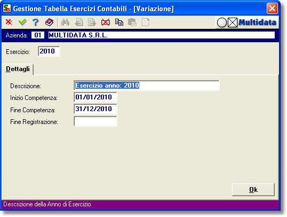Click the paste clipboard toolbar icon
Screen dimensions: 287x217
pos(132,22)
